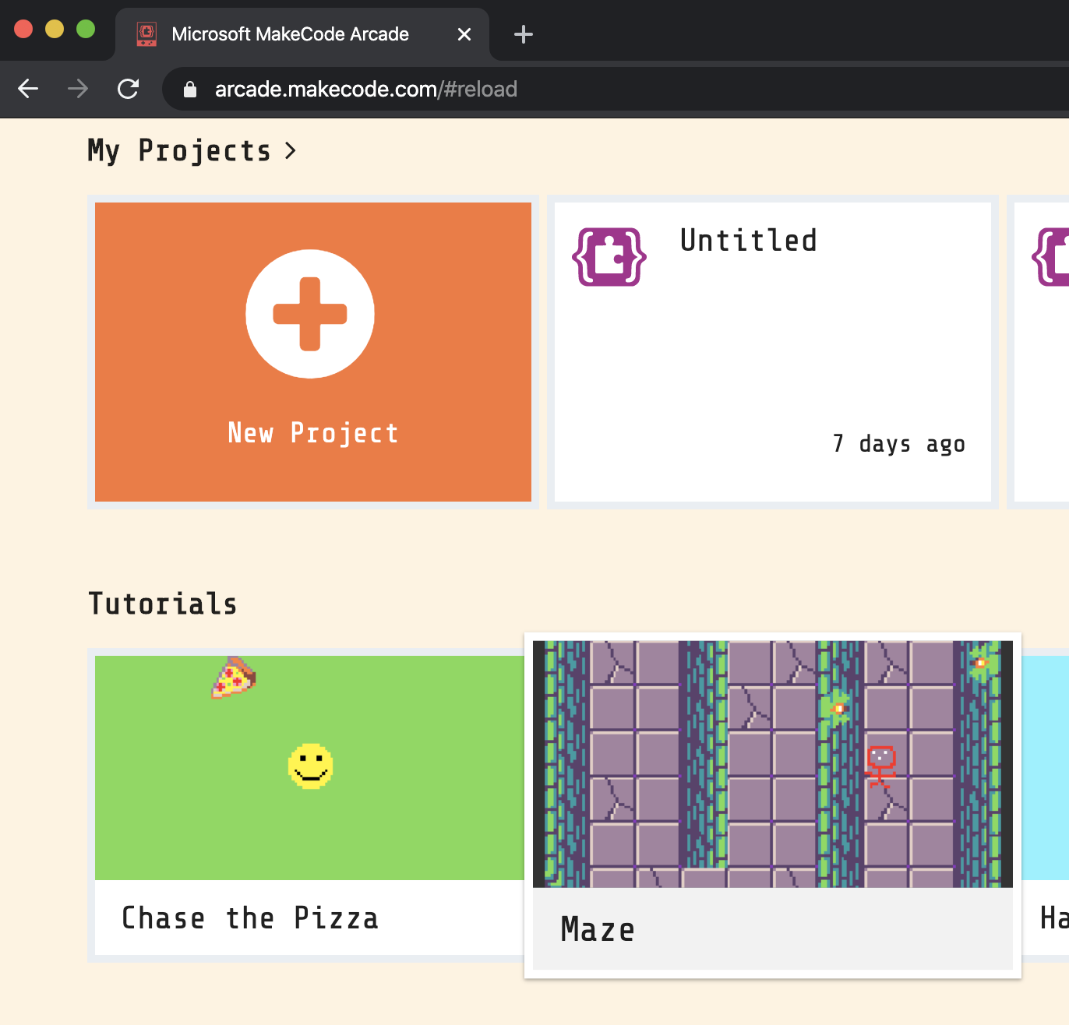Screen dimensions: 1069x1025
Task: Open the Untitled project card
Action: (x=772, y=352)
